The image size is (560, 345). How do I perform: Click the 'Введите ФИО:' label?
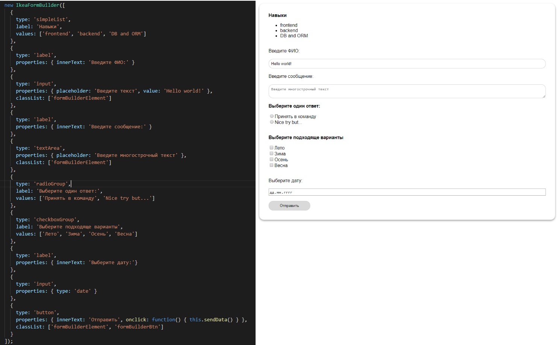(284, 51)
